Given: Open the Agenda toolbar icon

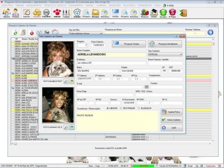Looking at the screenshot, I should (x=26, y=13).
